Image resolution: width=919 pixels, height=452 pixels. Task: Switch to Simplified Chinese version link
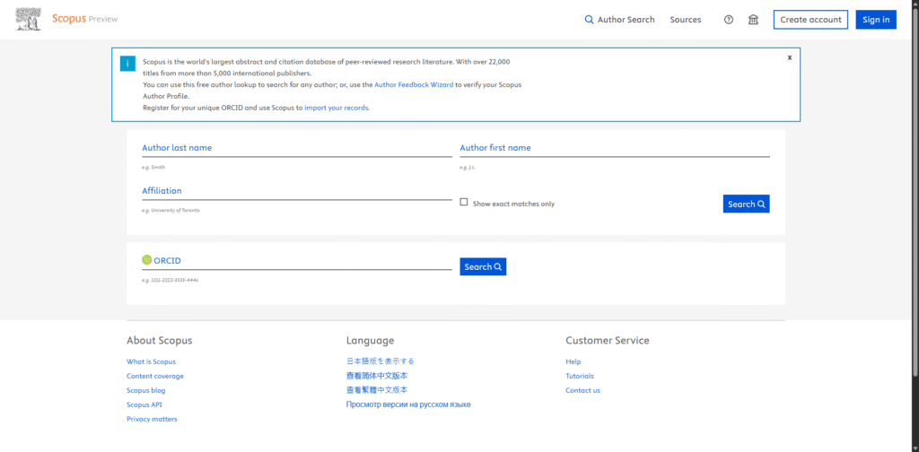click(377, 376)
